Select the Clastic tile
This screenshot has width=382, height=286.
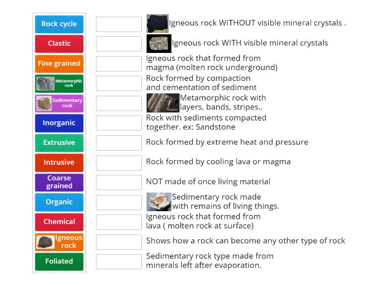59,43
